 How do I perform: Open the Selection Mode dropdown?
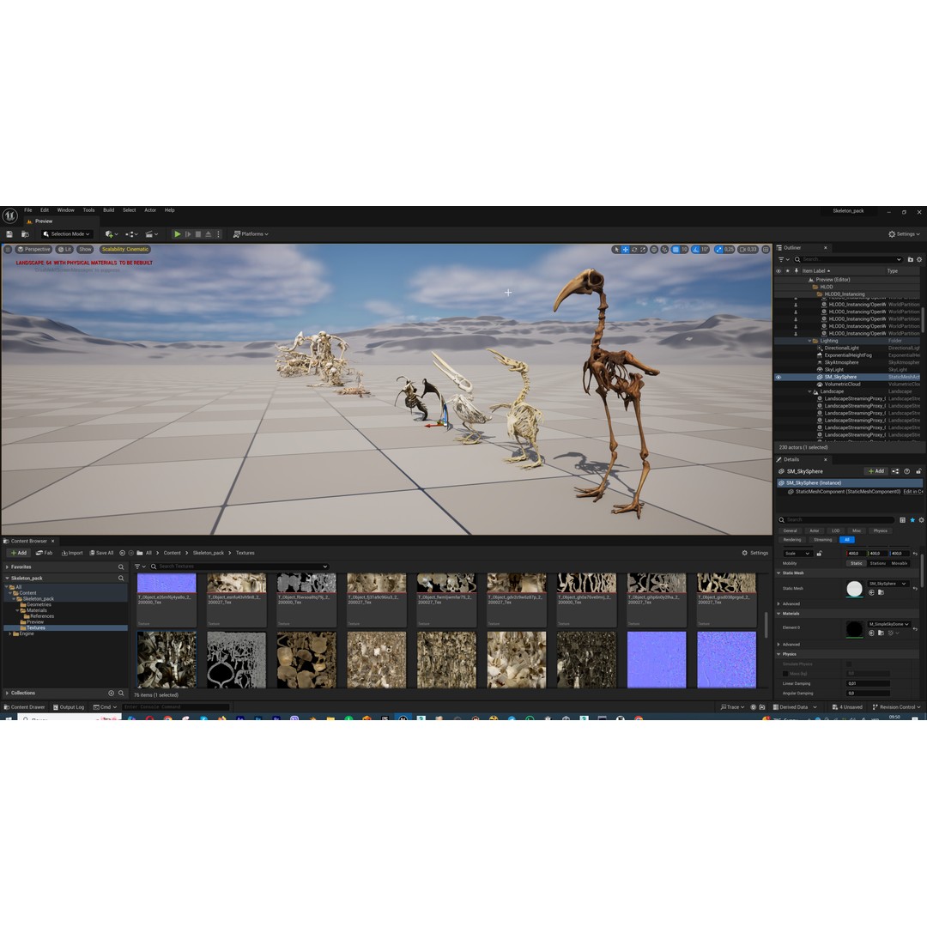click(x=67, y=234)
